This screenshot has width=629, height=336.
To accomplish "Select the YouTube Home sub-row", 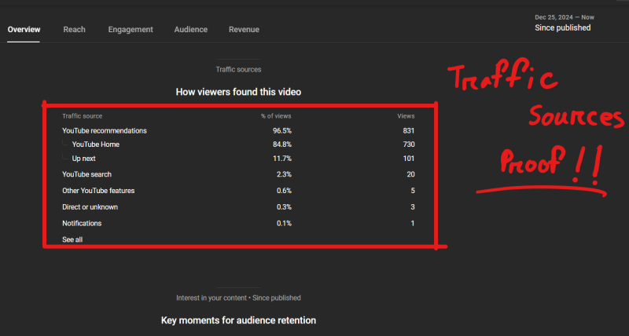I will coord(95,144).
